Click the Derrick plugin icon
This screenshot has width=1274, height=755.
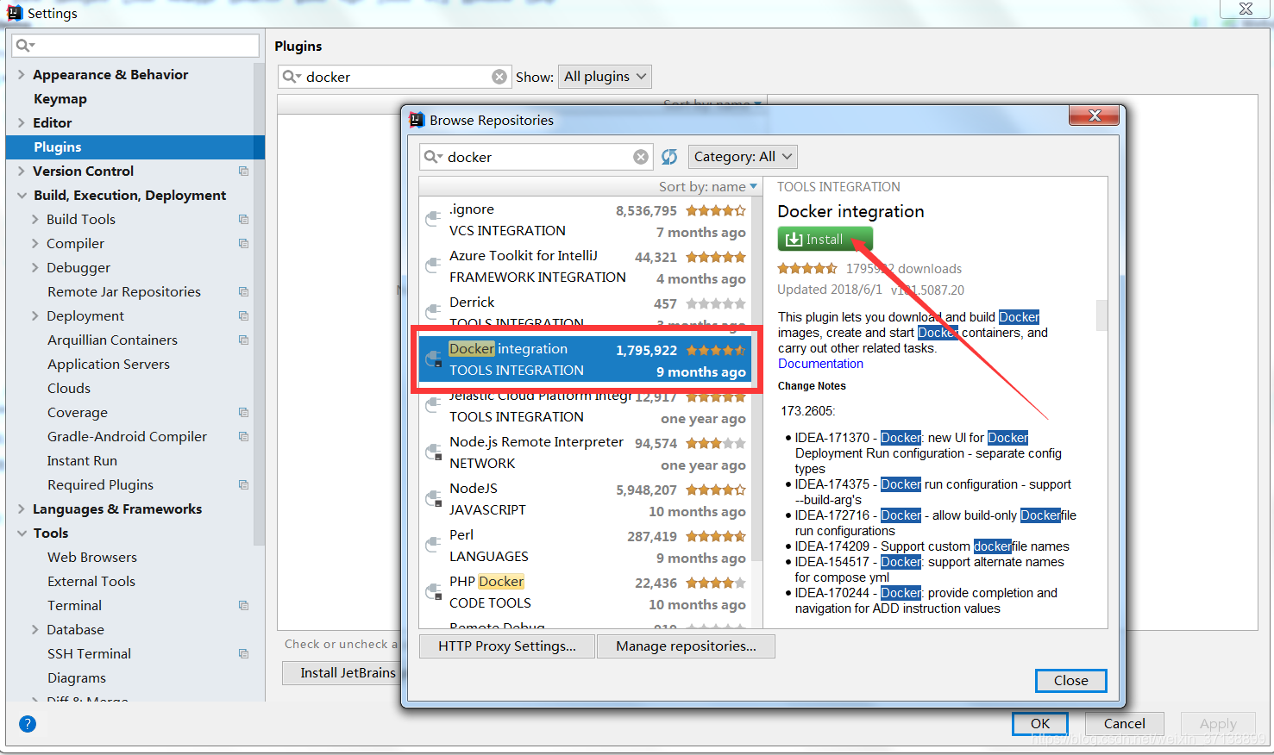pos(434,312)
